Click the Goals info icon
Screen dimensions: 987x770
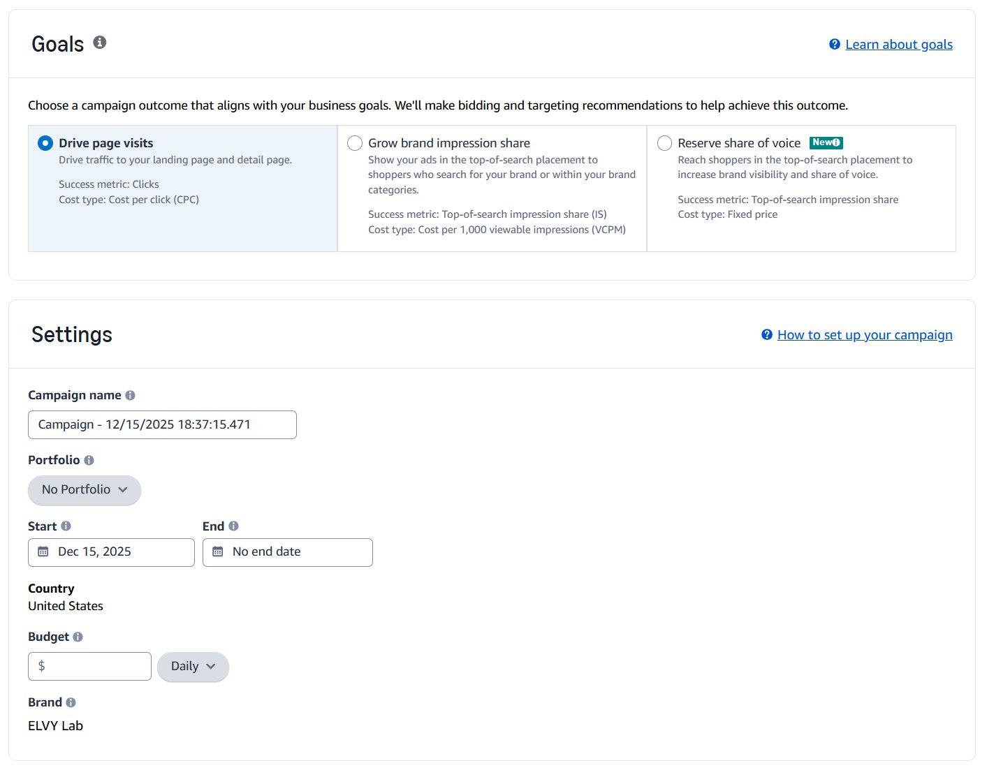pos(99,43)
